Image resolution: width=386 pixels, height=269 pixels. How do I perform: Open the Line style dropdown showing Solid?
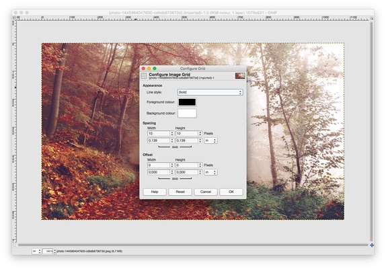click(x=210, y=92)
